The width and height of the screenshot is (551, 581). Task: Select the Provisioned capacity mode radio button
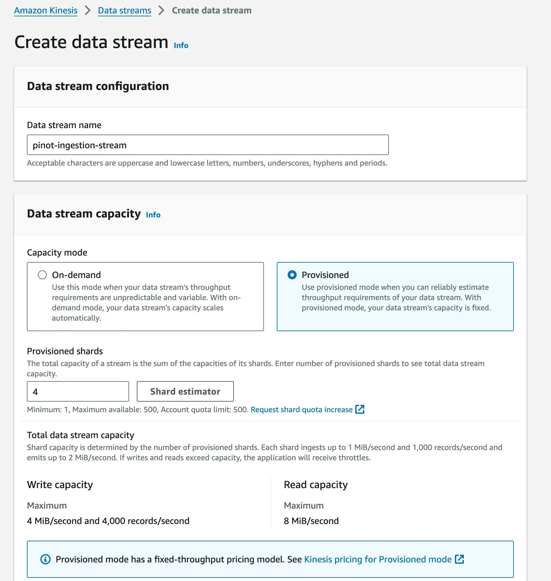pos(292,275)
